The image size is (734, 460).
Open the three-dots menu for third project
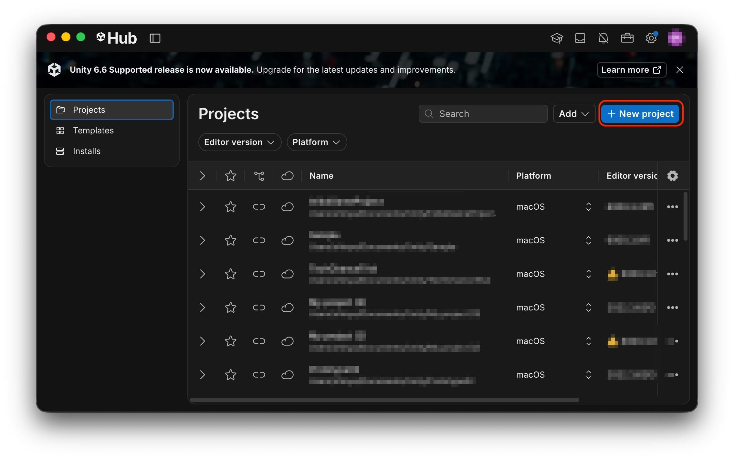673,274
